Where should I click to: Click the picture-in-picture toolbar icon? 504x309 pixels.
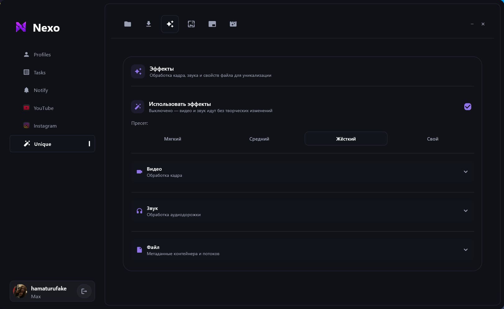tap(212, 24)
